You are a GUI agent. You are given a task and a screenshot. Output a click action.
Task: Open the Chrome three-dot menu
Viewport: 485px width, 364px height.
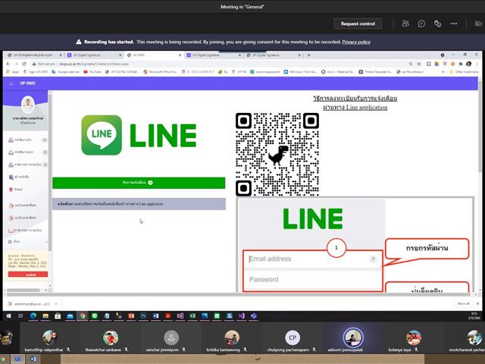pyautogui.click(x=477, y=64)
